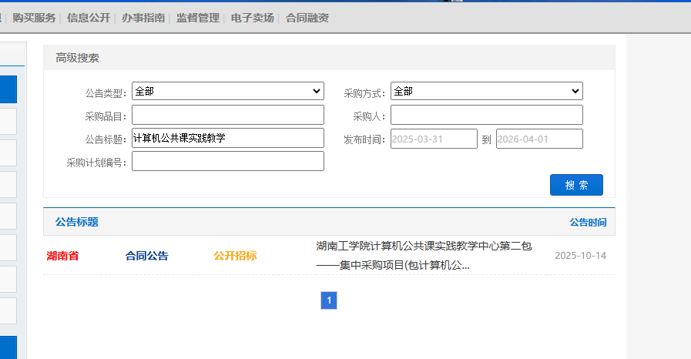691x359 pixels.
Task: Go to page 1 in pagination
Action: (x=329, y=300)
